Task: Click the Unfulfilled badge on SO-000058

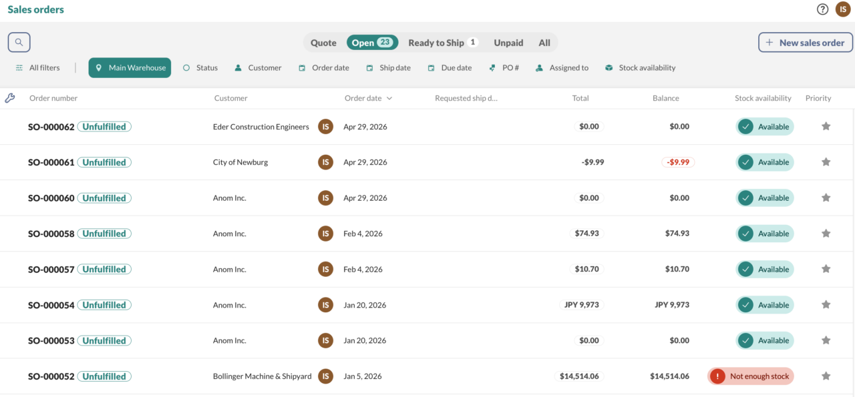Action: click(x=104, y=234)
